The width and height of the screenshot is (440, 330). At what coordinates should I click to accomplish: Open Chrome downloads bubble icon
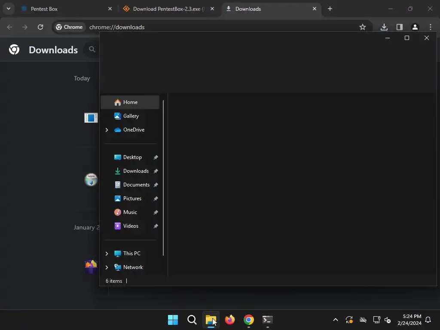[x=384, y=27]
